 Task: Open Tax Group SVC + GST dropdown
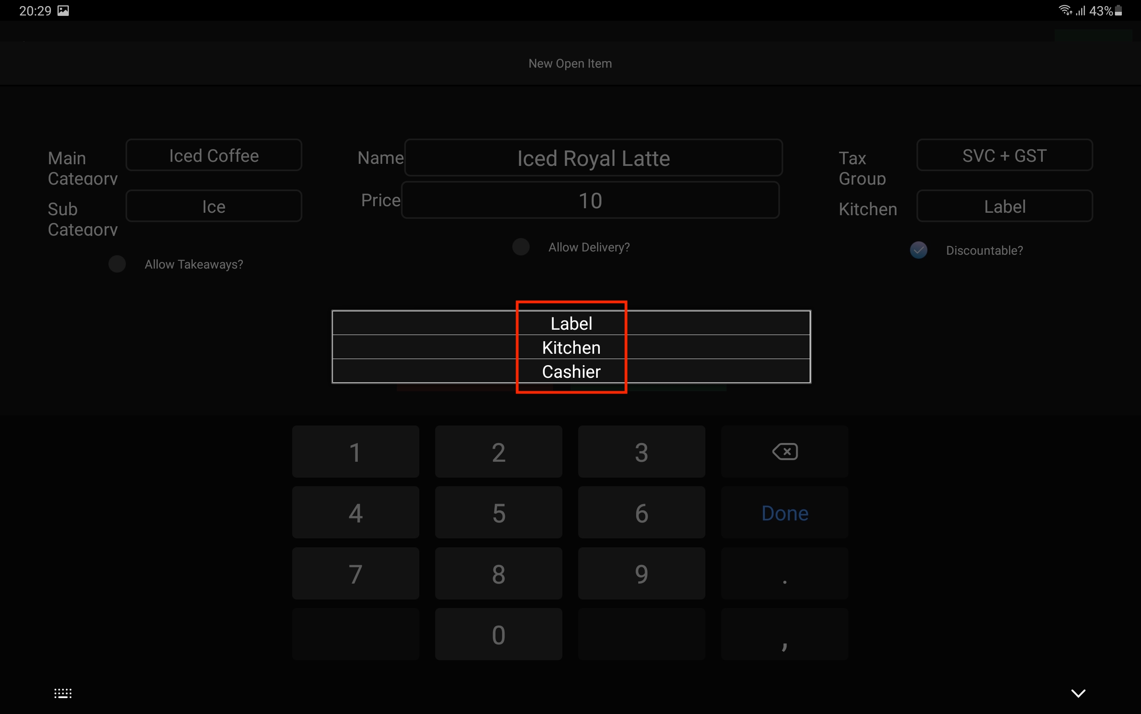point(1004,155)
